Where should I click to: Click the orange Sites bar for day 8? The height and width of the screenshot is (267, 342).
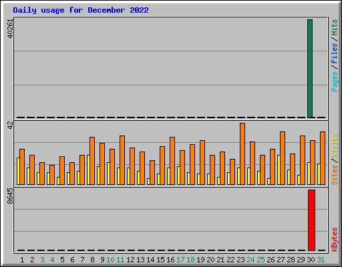(92, 161)
